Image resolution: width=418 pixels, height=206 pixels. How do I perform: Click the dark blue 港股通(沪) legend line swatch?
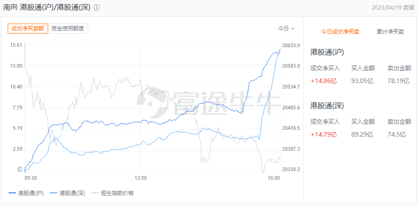click(x=13, y=193)
